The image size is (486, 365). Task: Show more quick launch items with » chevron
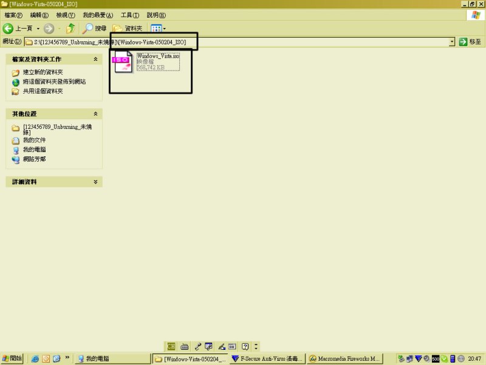[67, 358]
